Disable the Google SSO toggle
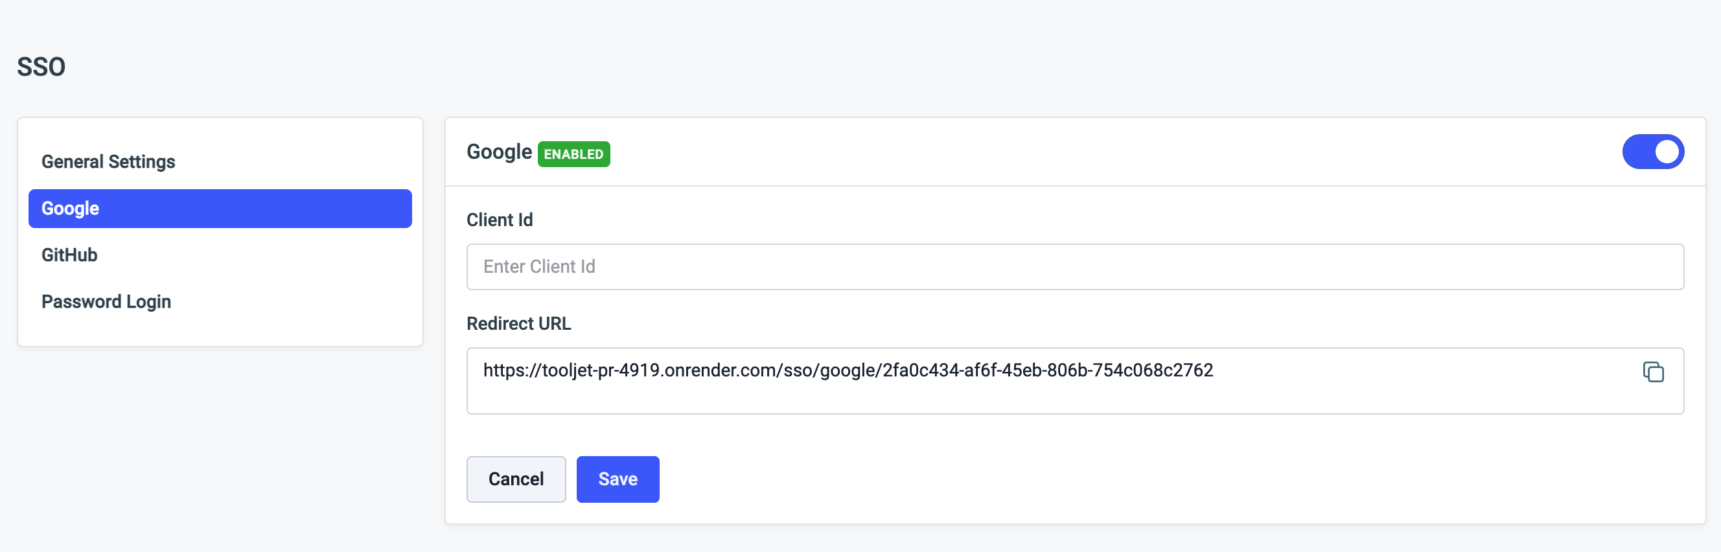The width and height of the screenshot is (1721, 552). coord(1652,152)
